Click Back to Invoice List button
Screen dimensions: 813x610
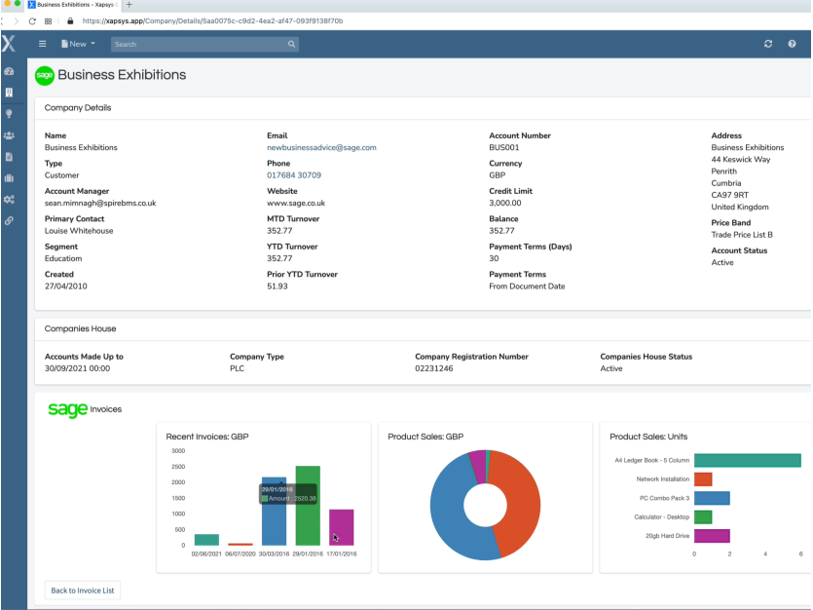(x=83, y=591)
